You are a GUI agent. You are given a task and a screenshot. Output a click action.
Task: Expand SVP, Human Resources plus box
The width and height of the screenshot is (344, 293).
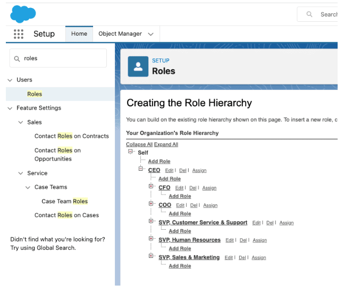tap(151, 238)
